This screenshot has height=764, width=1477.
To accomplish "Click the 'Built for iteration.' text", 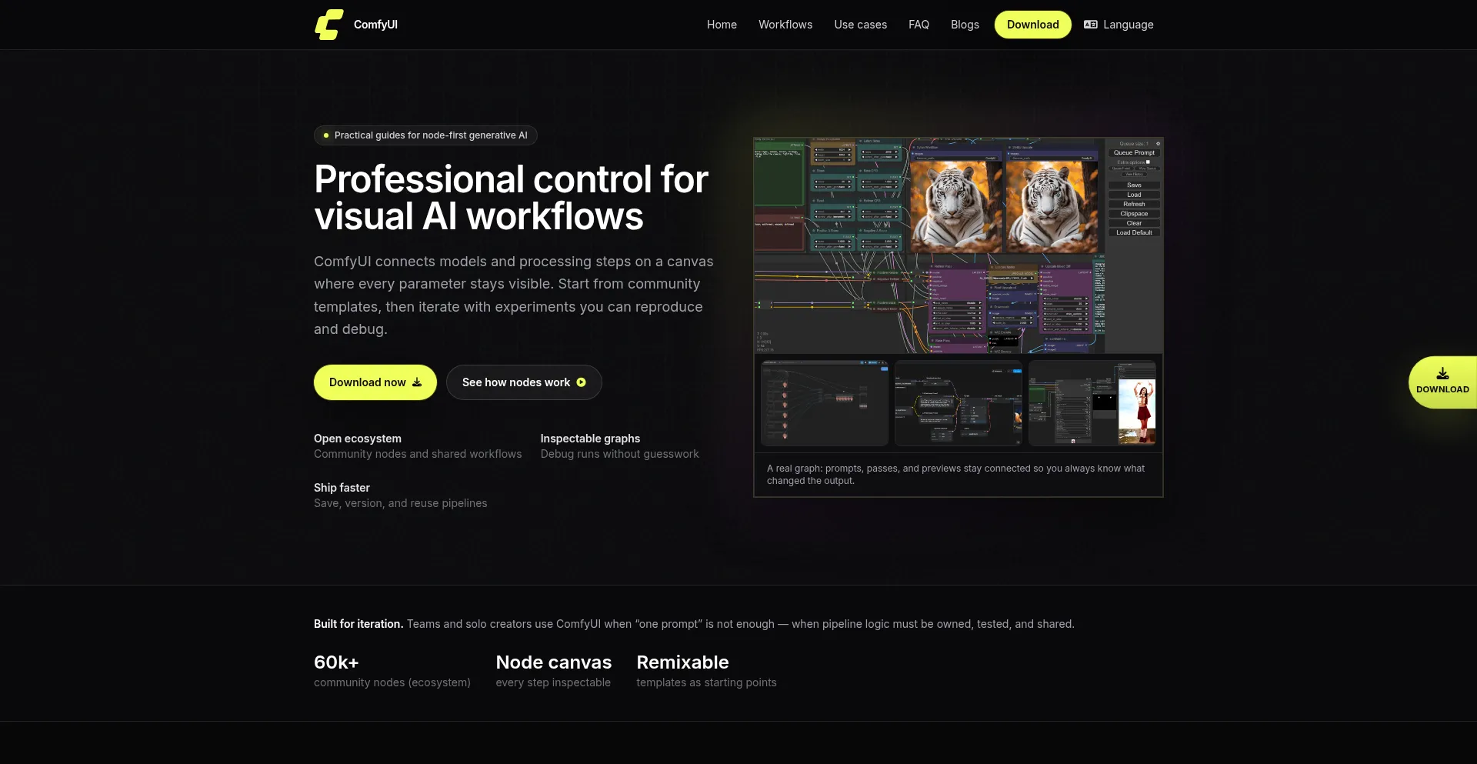I will point(358,624).
